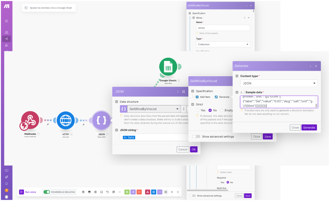This screenshot has width=331, height=201.
Task: Click the Generate button in Generate dialog
Action: click(x=309, y=127)
